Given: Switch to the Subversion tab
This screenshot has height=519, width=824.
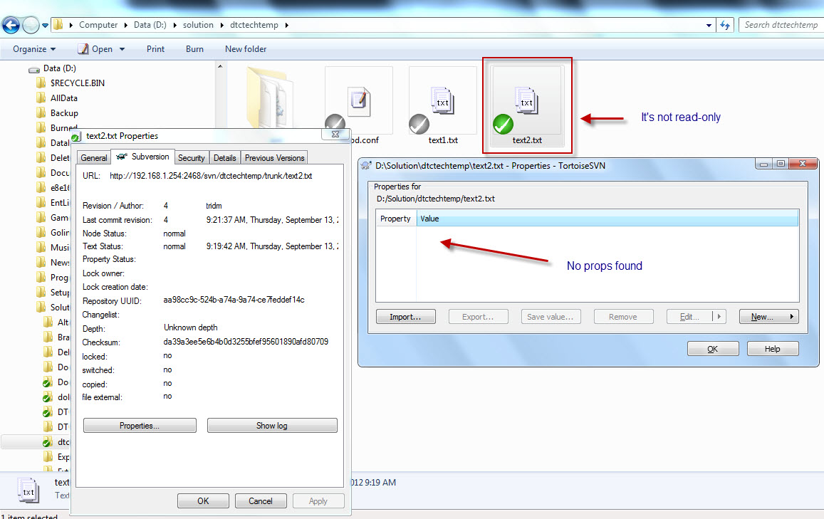Looking at the screenshot, I should (143, 157).
